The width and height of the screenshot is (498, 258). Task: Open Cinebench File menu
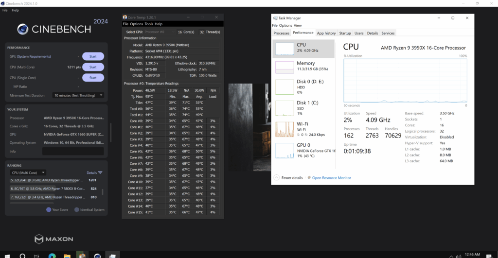pos(5,10)
